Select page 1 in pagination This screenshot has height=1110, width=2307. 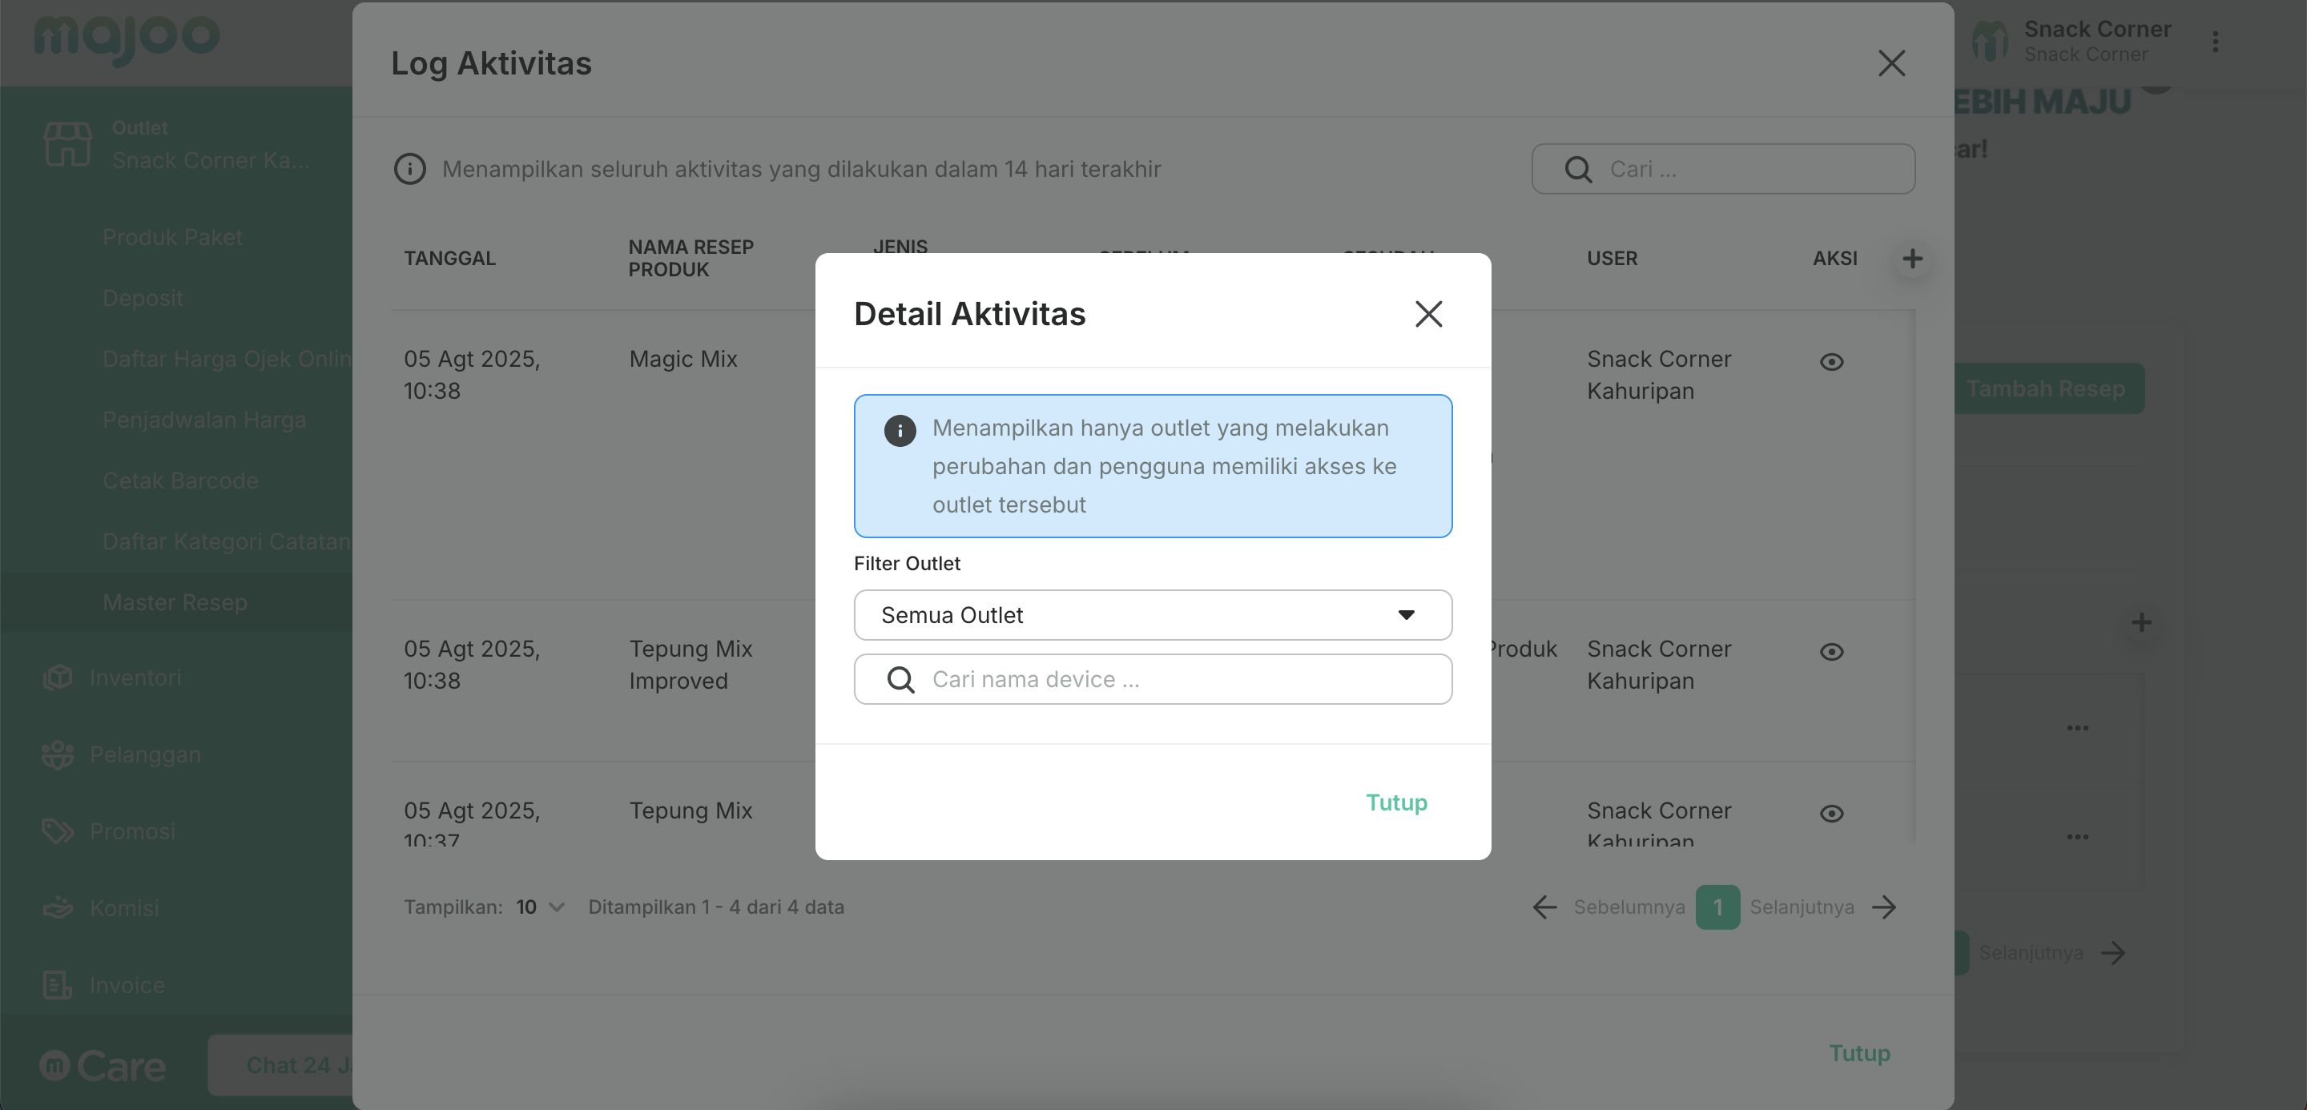coord(1717,907)
